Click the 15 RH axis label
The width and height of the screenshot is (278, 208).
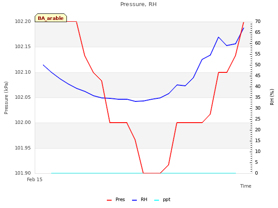coord(258,140)
